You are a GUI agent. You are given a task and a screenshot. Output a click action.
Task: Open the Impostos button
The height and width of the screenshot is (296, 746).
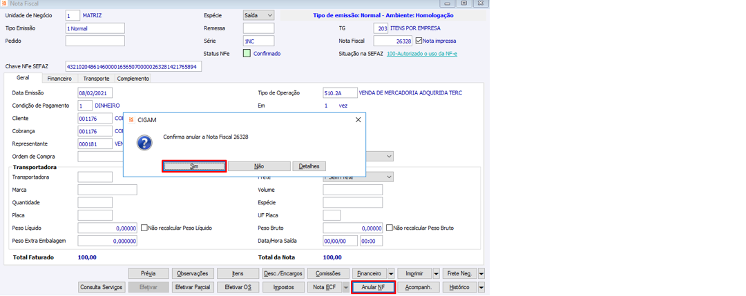[283, 288]
